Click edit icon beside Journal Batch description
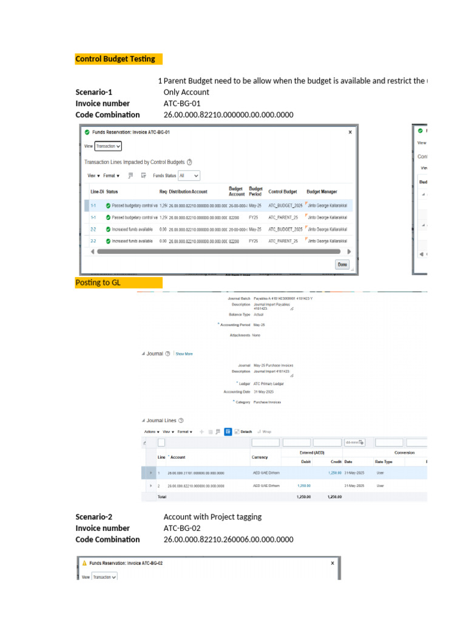This screenshot has width=466, height=622. (x=292, y=309)
